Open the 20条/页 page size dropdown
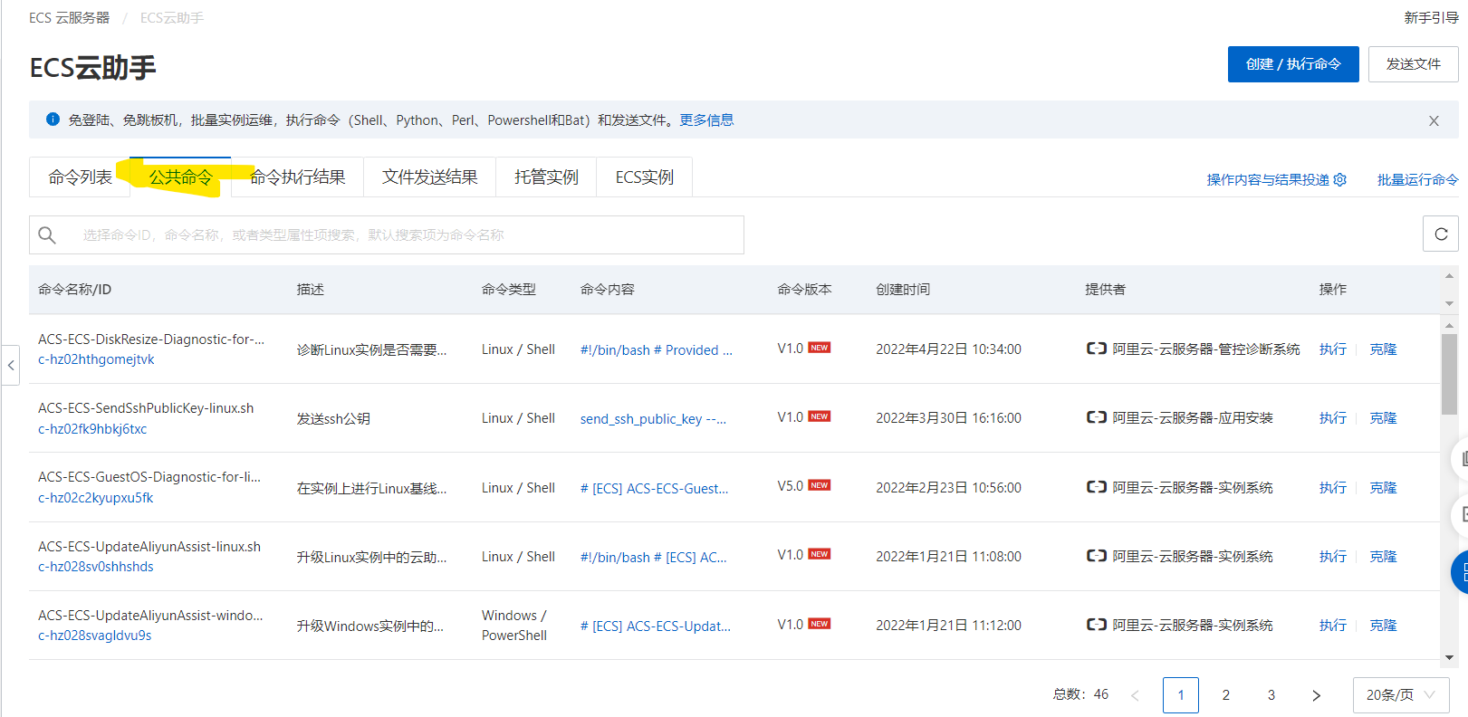 tap(1401, 695)
